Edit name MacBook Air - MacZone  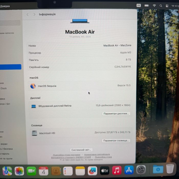click(117, 46)
